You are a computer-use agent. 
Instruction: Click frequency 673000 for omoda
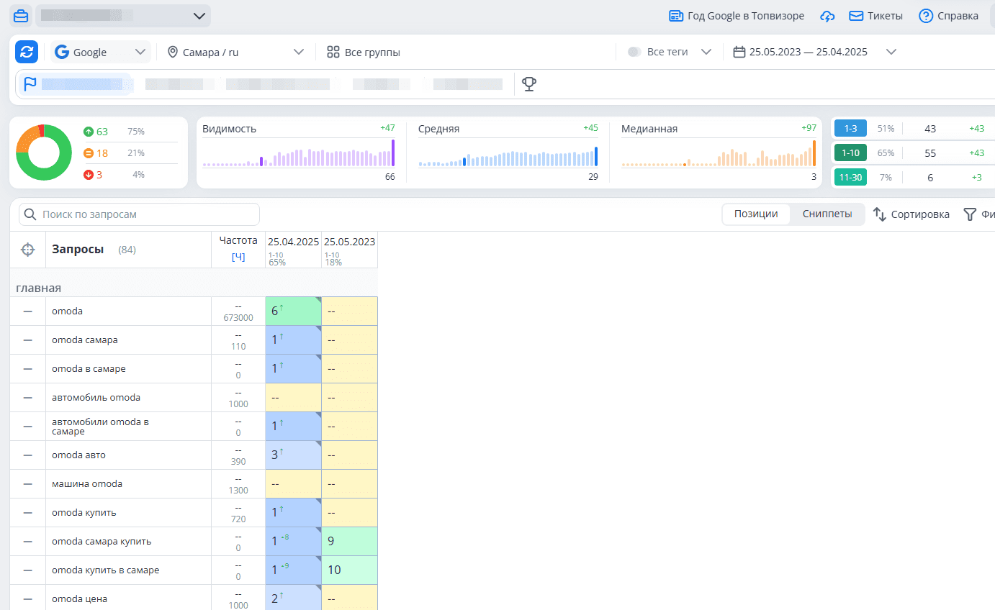pos(238,317)
